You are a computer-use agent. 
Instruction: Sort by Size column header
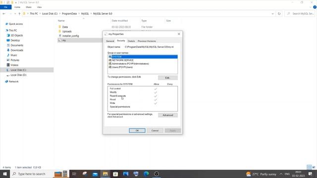168,21
